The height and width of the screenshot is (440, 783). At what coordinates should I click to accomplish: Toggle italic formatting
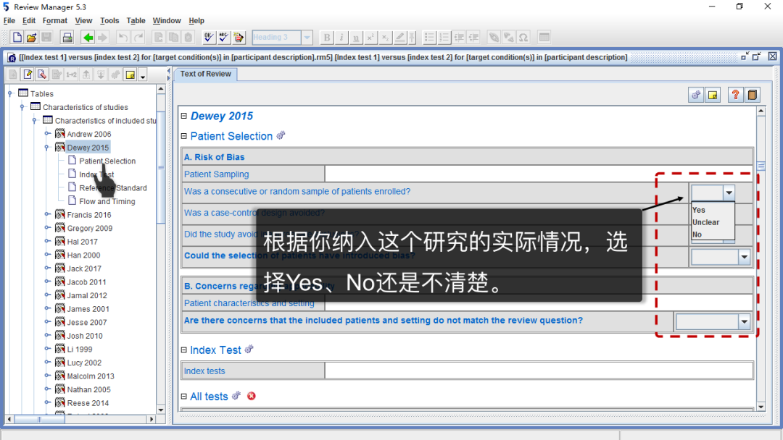tap(341, 37)
